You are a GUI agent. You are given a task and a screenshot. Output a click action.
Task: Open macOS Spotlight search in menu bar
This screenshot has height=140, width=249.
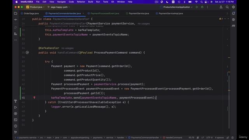click(202, 2)
